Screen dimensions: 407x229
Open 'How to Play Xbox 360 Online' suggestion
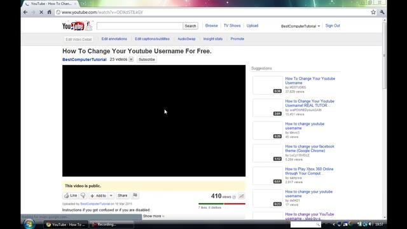[309, 171]
